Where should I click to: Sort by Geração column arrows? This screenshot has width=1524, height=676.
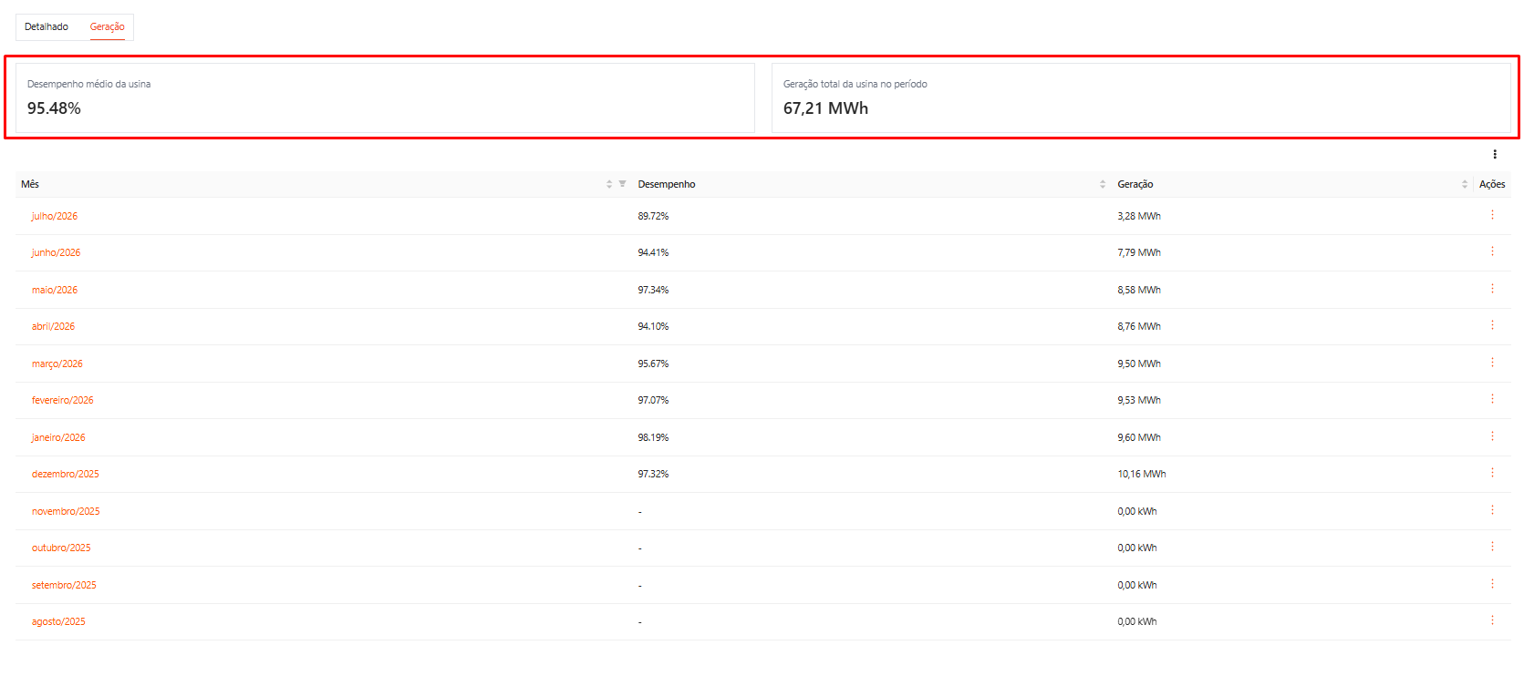pyautogui.click(x=1465, y=184)
